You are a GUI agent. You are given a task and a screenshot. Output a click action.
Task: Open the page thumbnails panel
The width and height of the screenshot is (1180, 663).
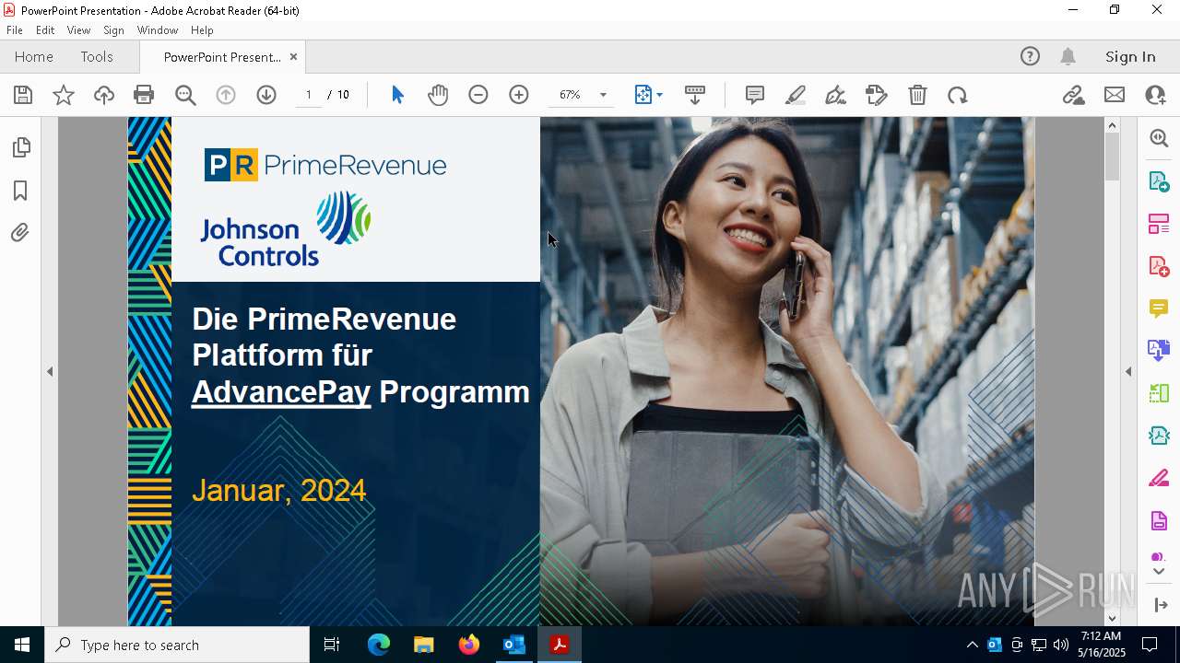21,147
